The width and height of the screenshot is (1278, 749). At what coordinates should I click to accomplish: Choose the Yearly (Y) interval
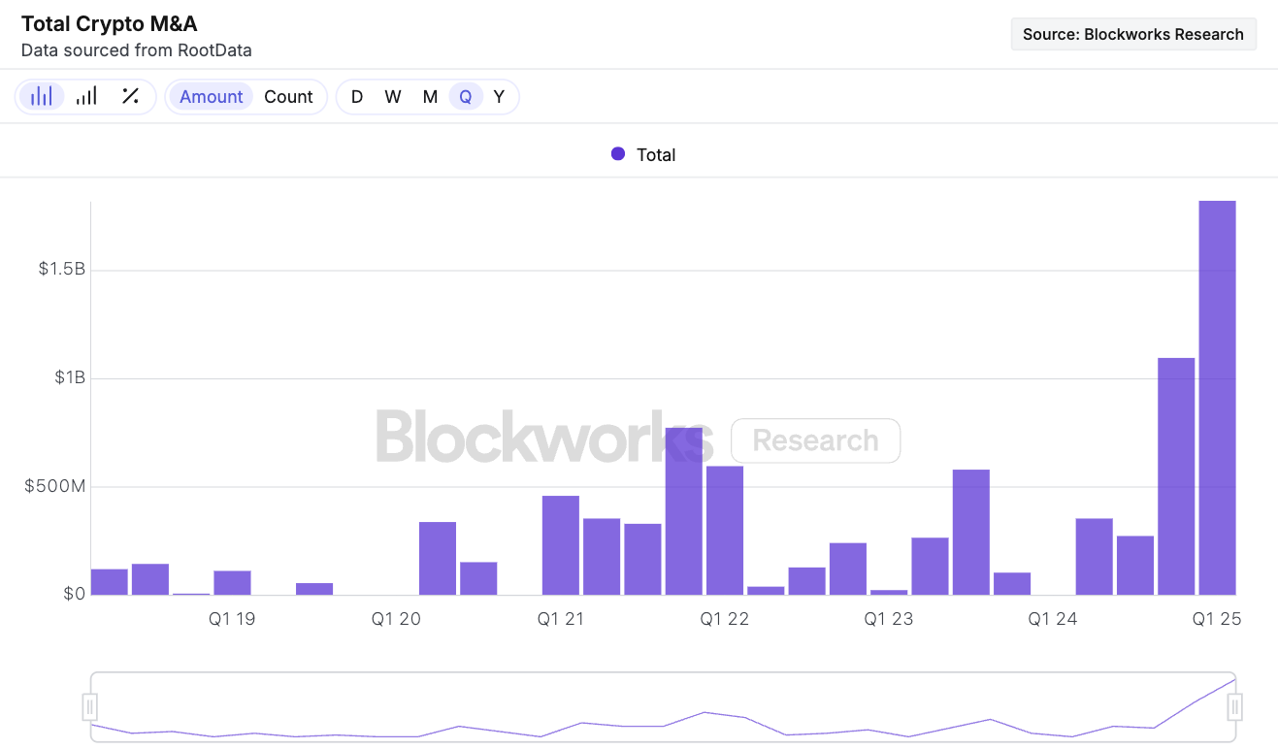pos(499,97)
